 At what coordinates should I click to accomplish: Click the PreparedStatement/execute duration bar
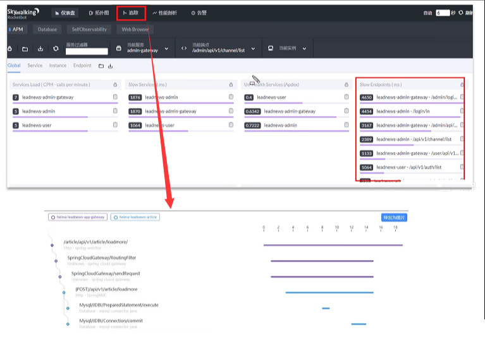(x=326, y=309)
